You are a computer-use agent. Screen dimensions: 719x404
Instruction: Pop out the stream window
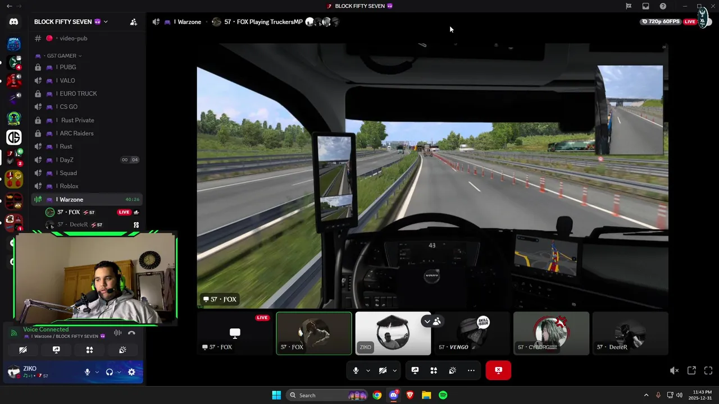click(691, 370)
